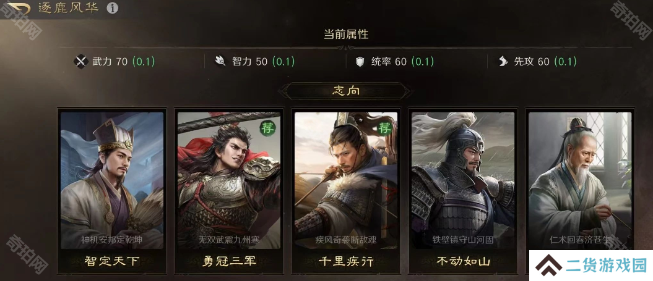The height and width of the screenshot is (281, 653).
Task: Click the back arrow icon beside 逐鹿风华
Action: 17,8
